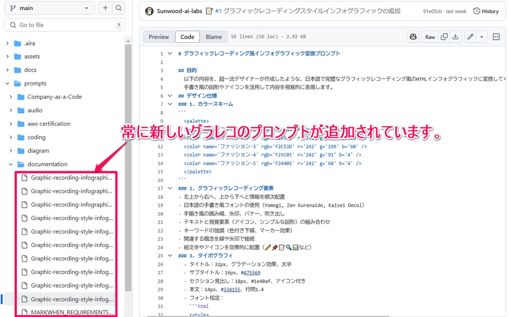Expand the .aira folder chevron
Image resolution: width=509 pixels, height=317 pixels.
coord(7,43)
